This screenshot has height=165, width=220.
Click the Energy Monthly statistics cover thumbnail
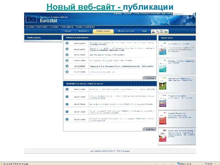(x=163, y=66)
